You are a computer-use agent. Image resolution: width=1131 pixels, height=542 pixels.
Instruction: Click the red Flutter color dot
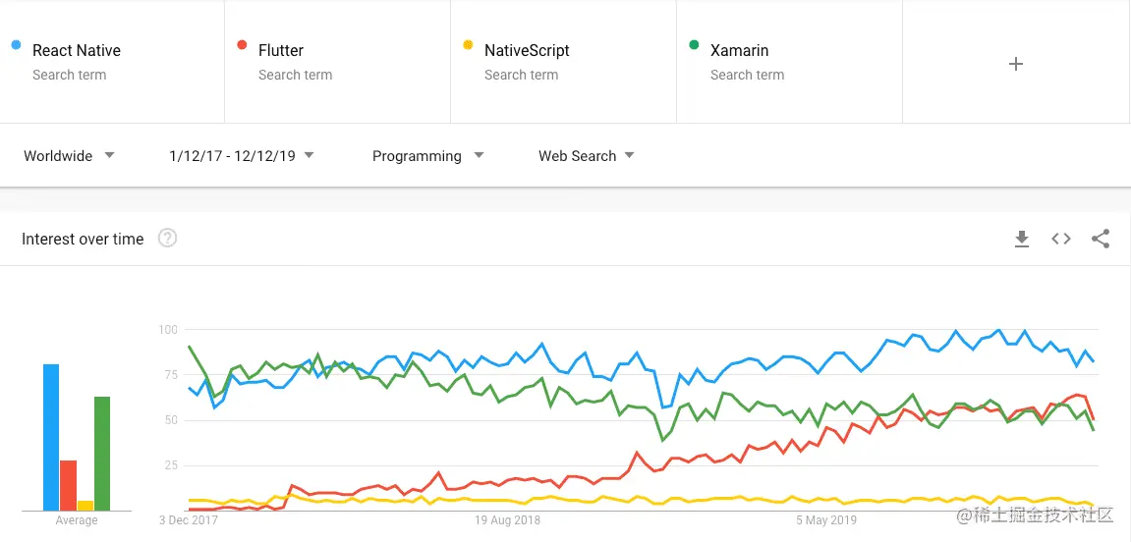[243, 45]
